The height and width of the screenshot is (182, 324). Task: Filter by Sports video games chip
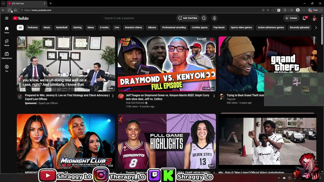coord(241,28)
